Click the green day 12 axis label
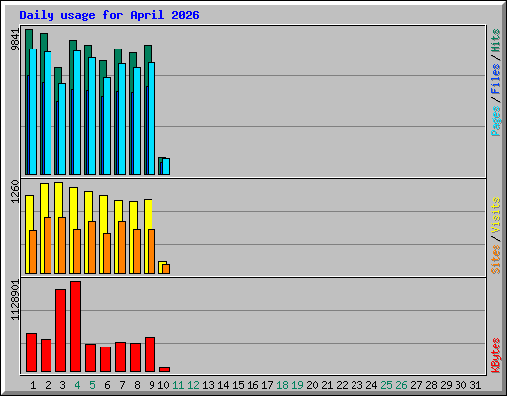This screenshot has height=396, width=507. [x=193, y=385]
